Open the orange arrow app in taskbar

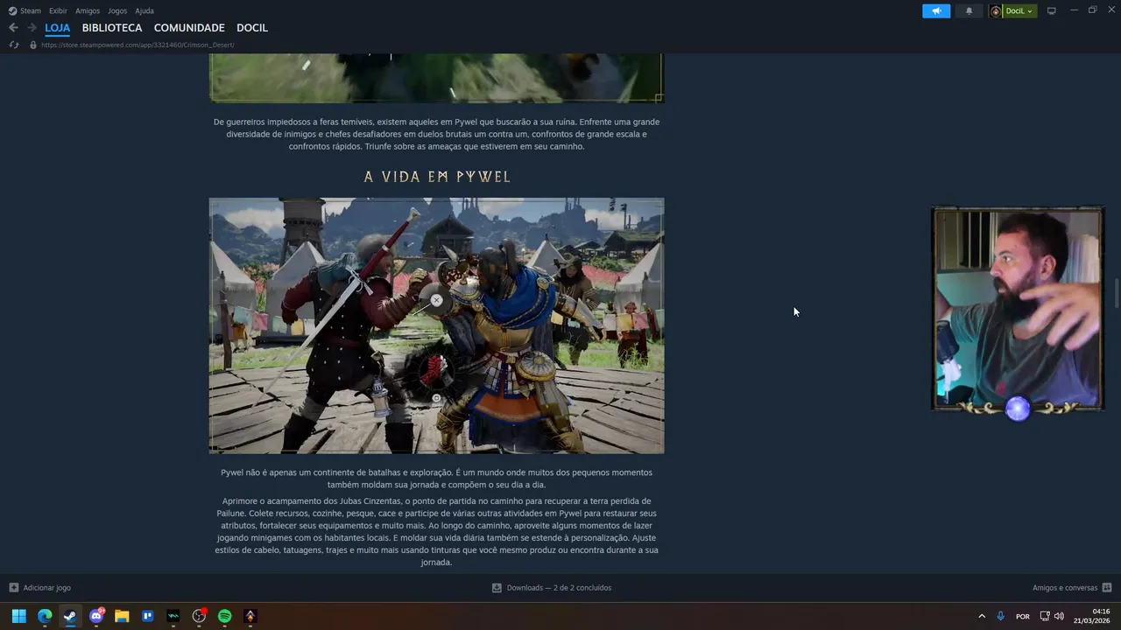(250, 616)
